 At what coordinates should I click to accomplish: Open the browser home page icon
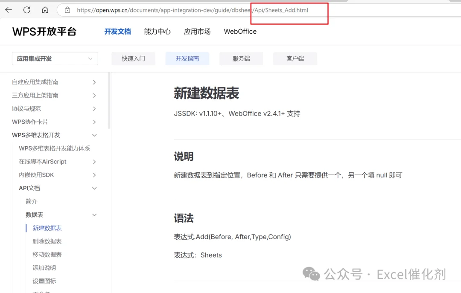pos(45,10)
